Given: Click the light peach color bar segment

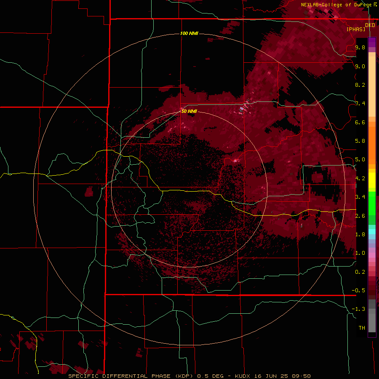Looking at the screenshot, I should pos(372,86).
